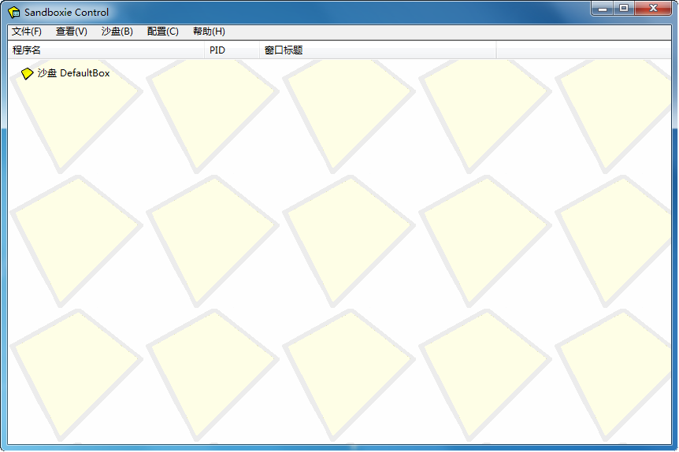This screenshot has height=452, width=679.
Task: Click the PID column header
Action: (x=232, y=50)
